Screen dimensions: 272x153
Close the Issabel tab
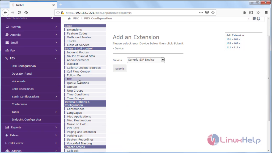53,5
